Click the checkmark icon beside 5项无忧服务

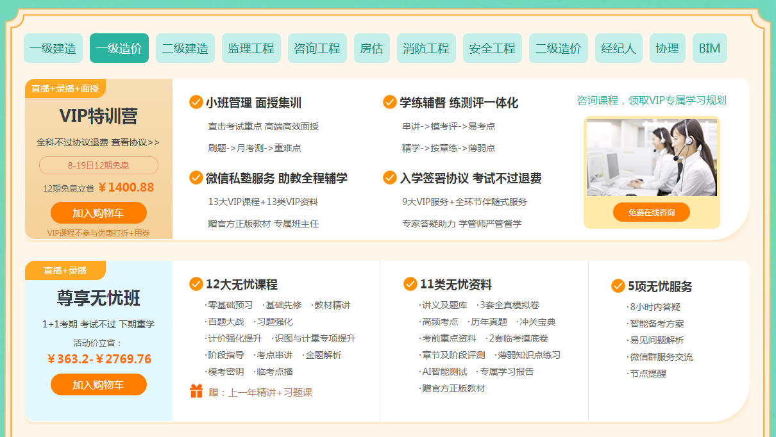(618, 286)
